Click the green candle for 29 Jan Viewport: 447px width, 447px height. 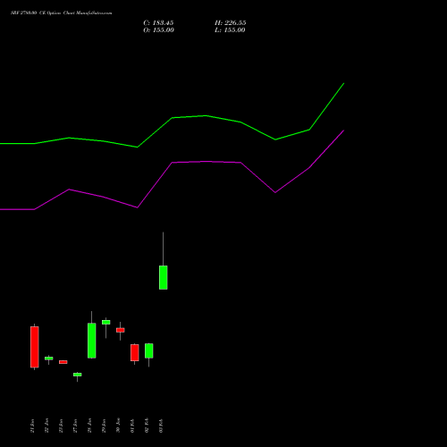(106, 322)
